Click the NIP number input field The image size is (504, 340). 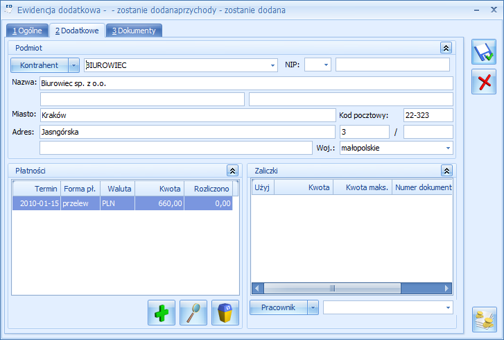tap(392, 65)
